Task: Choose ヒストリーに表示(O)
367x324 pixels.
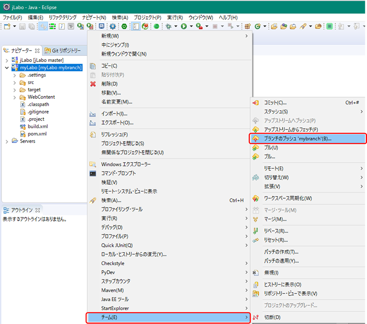Action: click(308, 285)
